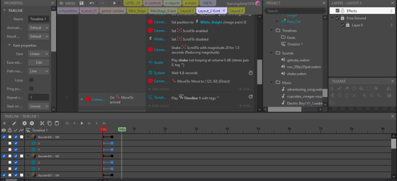Screen dimensions: 397x181
Task: Jump to the first keyframe of the timeline
Action: (67, 123)
